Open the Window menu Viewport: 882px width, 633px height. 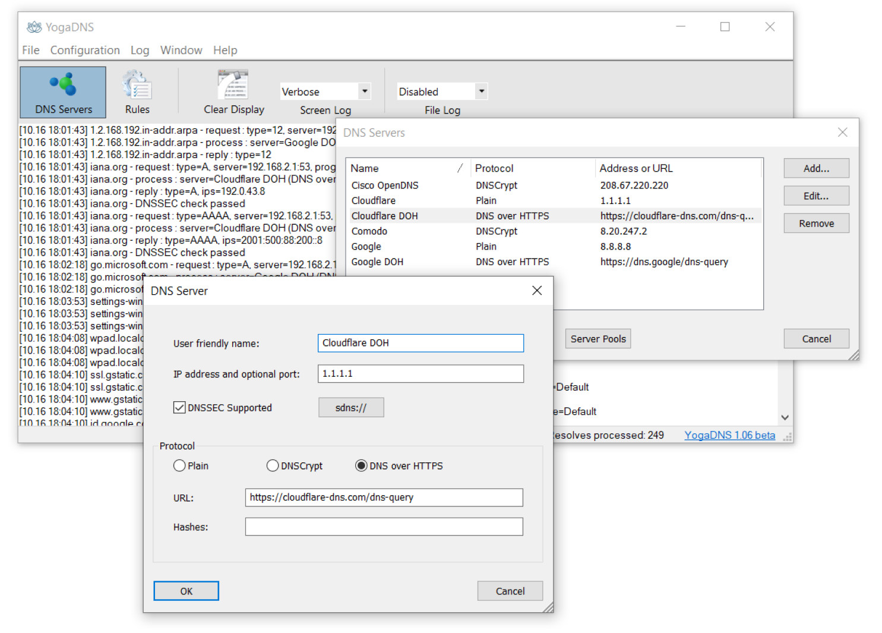181,51
